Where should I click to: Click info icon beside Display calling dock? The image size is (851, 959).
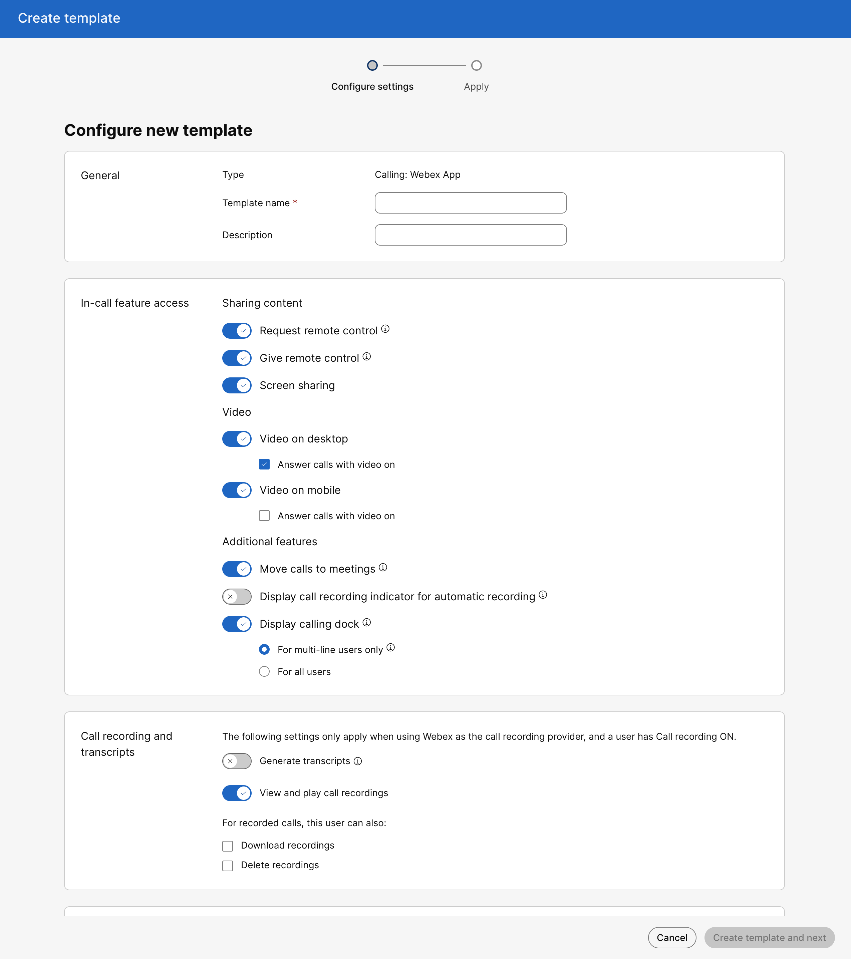pyautogui.click(x=367, y=623)
